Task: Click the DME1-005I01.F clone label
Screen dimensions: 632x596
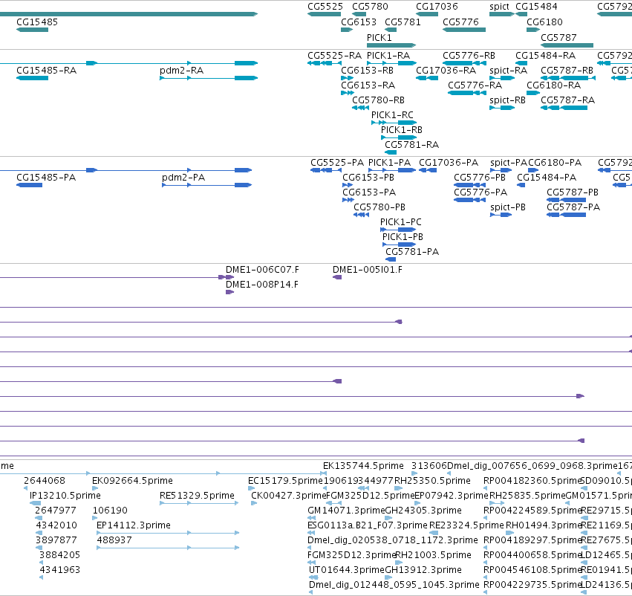Action: [x=367, y=269]
